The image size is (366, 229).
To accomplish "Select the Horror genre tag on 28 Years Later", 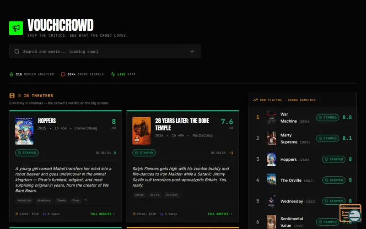I will click(140, 195).
